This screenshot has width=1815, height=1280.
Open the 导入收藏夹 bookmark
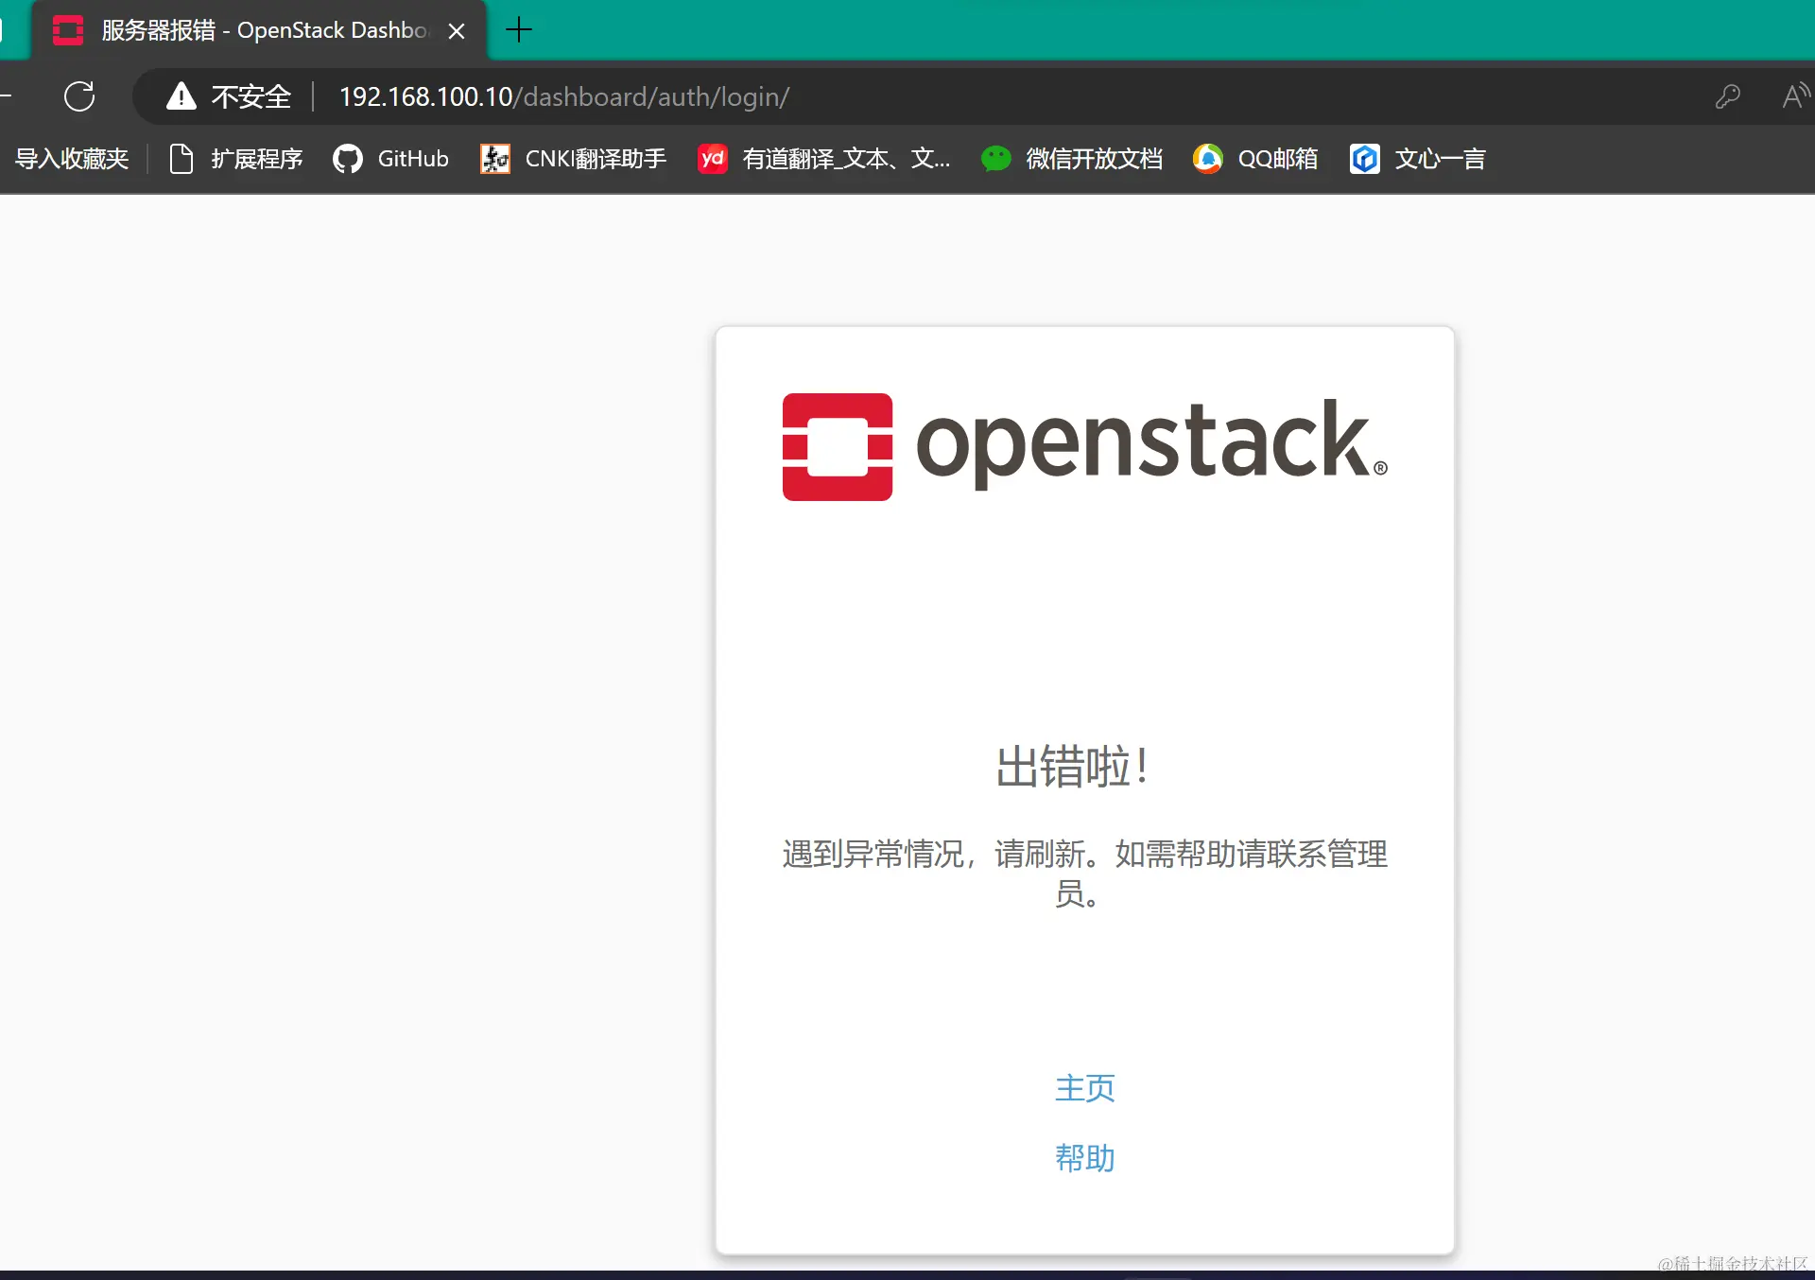[x=72, y=159]
